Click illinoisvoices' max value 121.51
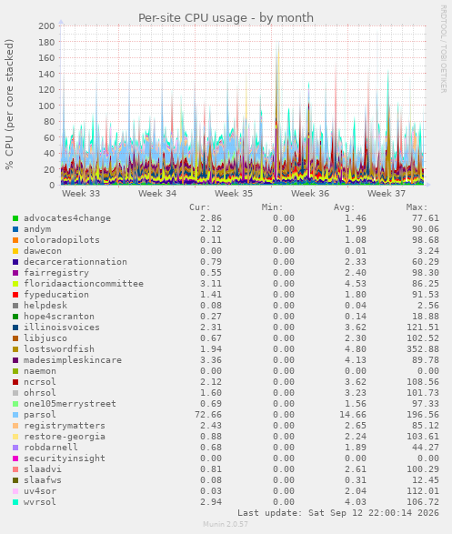This screenshot has height=534, width=452. (x=423, y=327)
